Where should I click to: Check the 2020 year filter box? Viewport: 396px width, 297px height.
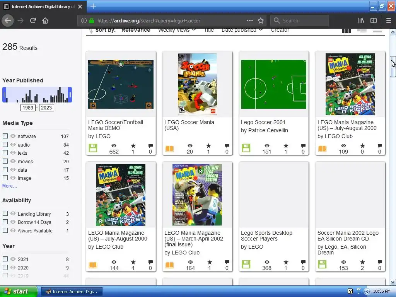click(5, 267)
